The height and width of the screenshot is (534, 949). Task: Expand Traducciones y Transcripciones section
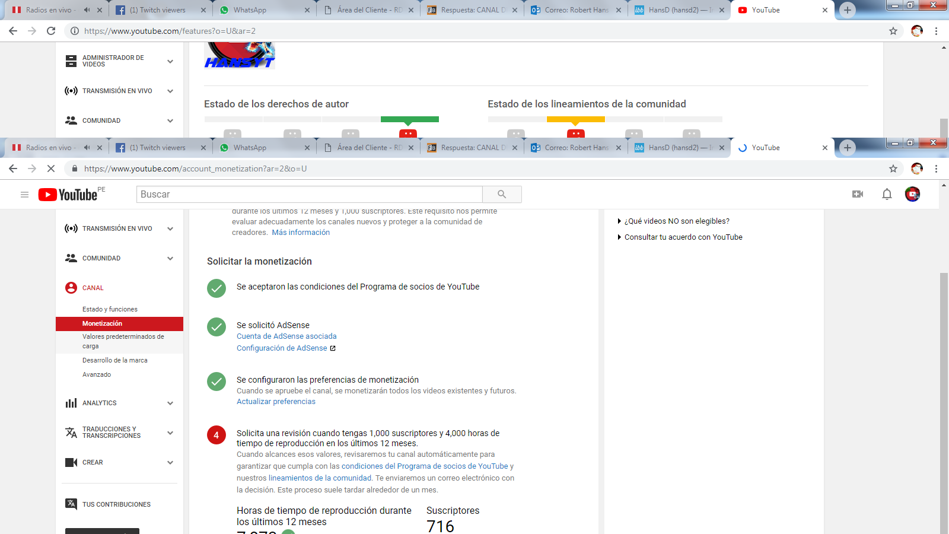[170, 433]
